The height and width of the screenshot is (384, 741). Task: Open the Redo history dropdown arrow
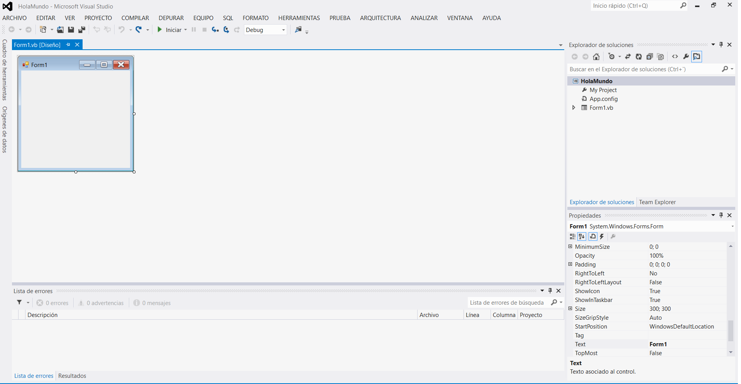tap(147, 30)
